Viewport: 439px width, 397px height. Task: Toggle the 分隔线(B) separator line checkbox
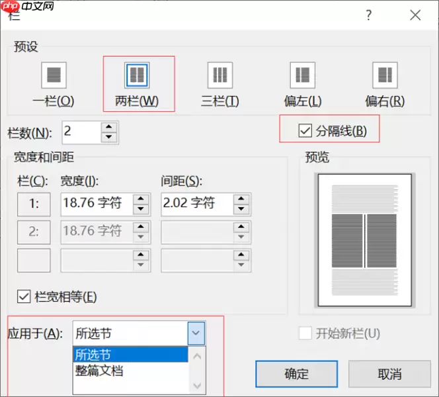pyautogui.click(x=305, y=131)
